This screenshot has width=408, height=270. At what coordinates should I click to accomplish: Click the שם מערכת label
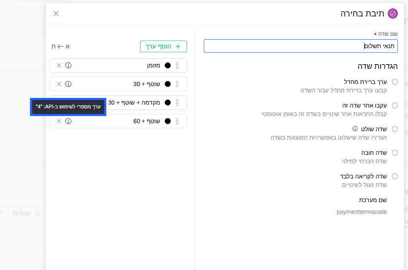coord(373,200)
